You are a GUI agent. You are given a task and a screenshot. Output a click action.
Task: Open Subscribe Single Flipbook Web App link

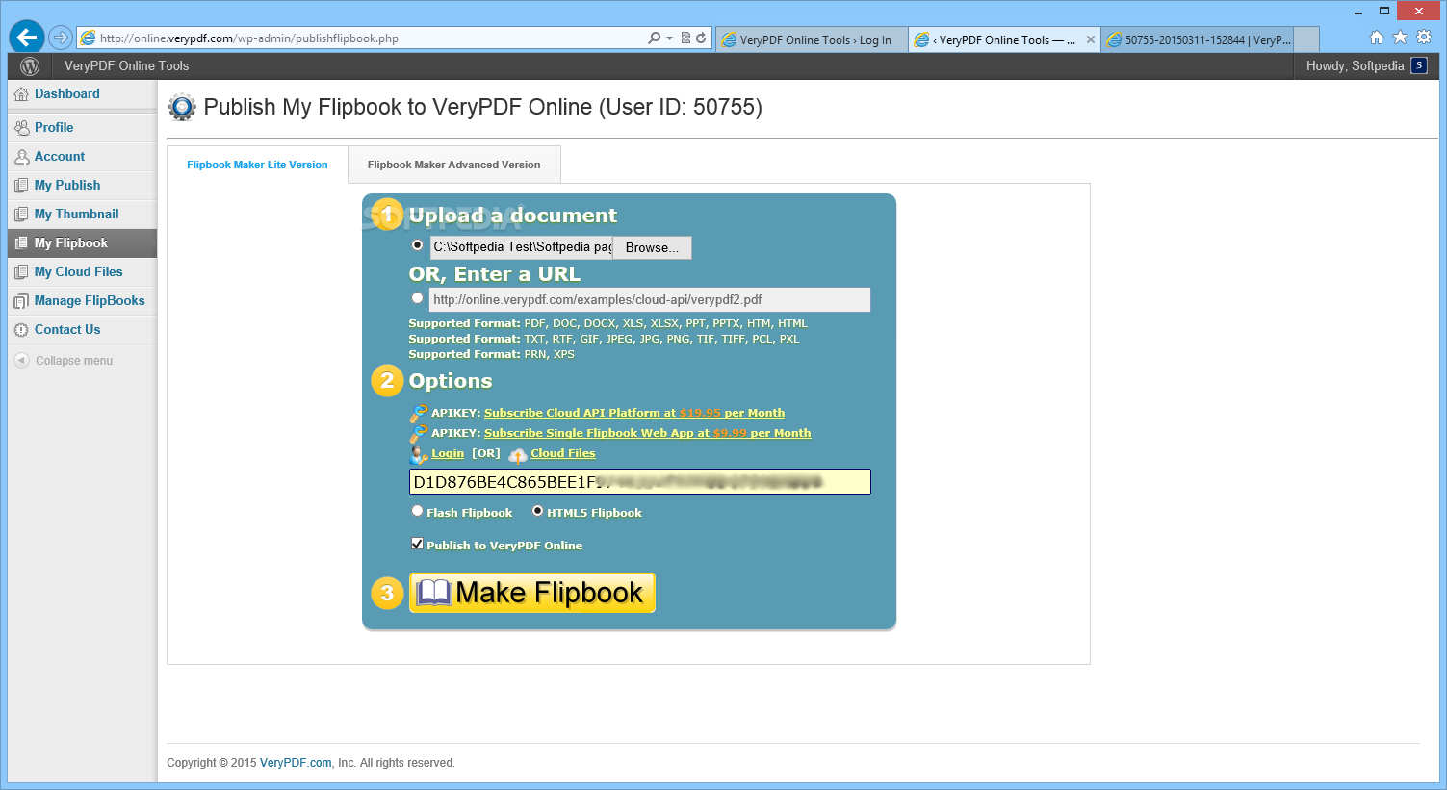coord(647,433)
